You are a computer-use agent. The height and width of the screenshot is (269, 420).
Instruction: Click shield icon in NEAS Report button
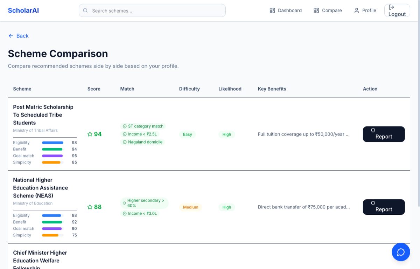click(x=373, y=203)
